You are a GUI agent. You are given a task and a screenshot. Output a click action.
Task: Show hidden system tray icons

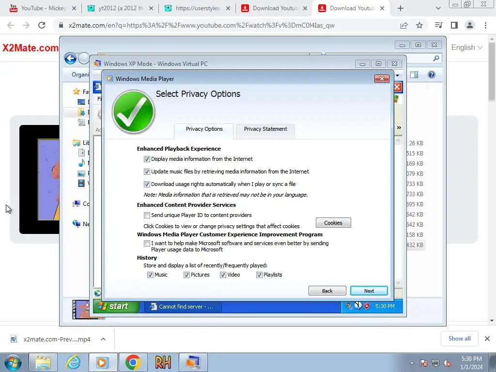(412, 363)
